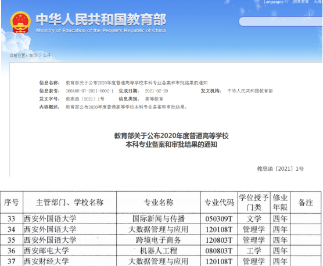The image size is (323, 266).
Task: Select the 教高函〔2021〕1号 document number
Action: (281, 169)
